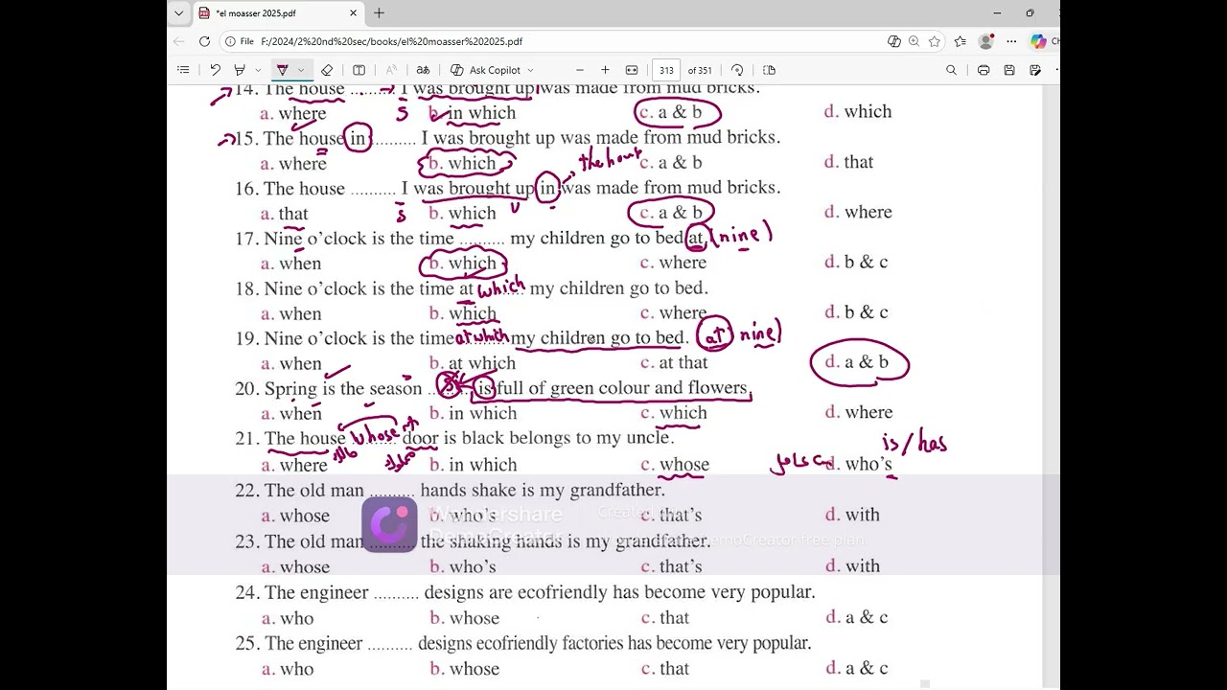Image resolution: width=1227 pixels, height=690 pixels.
Task: Refresh the current page
Action: 204,41
